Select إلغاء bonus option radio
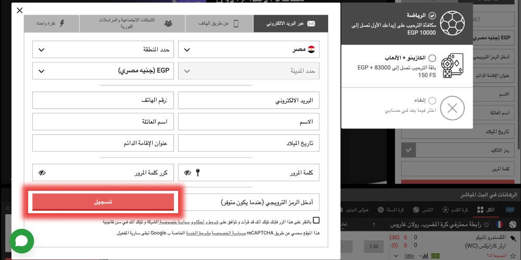 [432, 100]
